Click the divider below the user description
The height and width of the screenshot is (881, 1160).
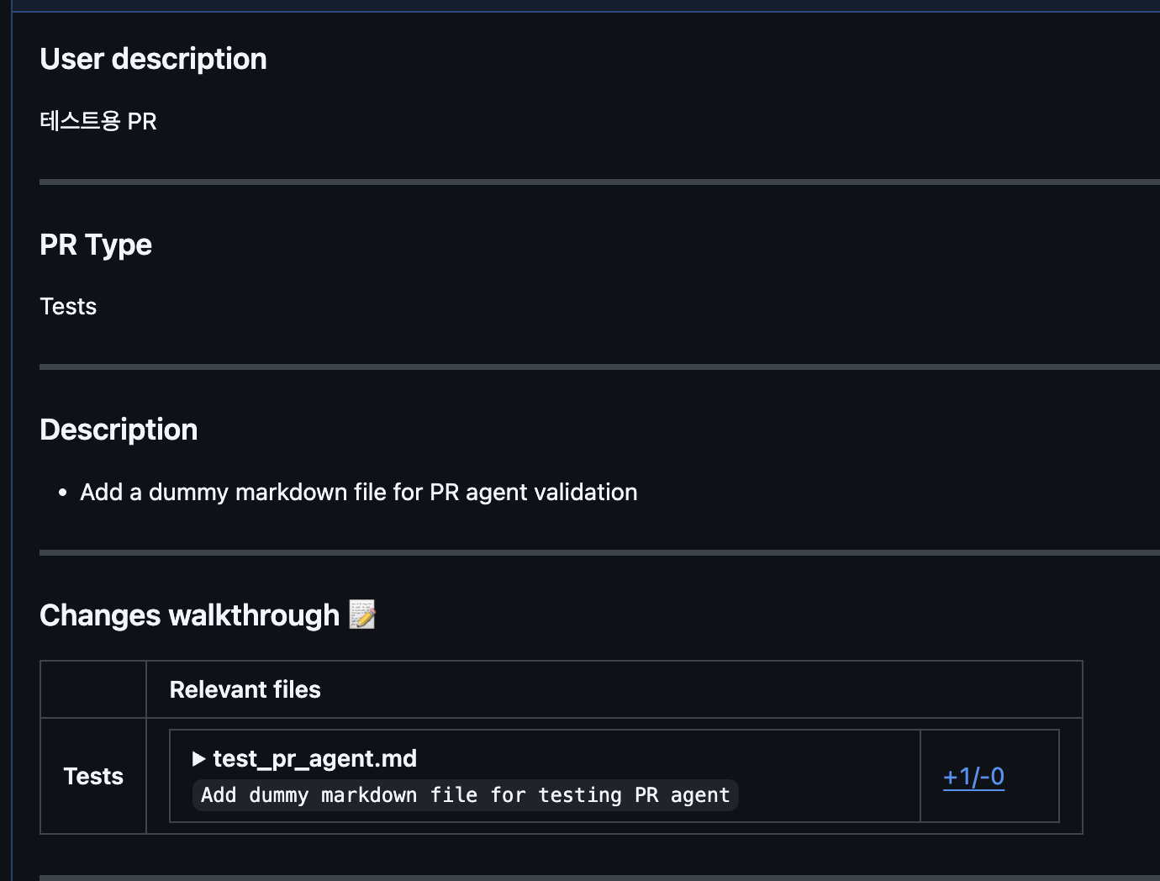588,182
